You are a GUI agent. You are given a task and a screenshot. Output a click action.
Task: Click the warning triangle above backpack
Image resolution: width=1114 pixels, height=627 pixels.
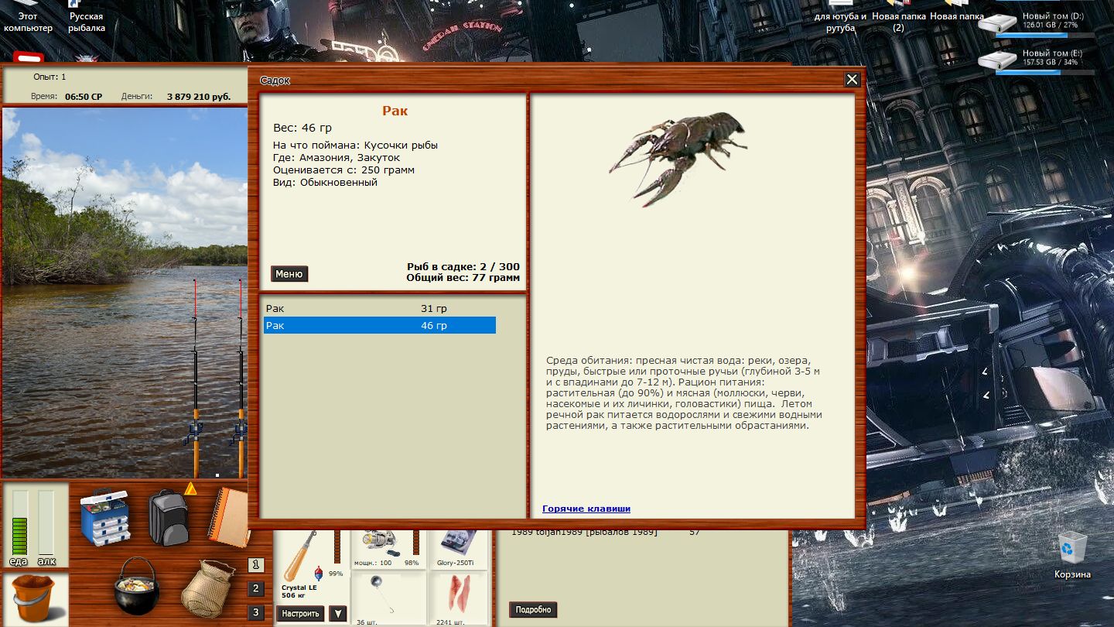(x=190, y=488)
